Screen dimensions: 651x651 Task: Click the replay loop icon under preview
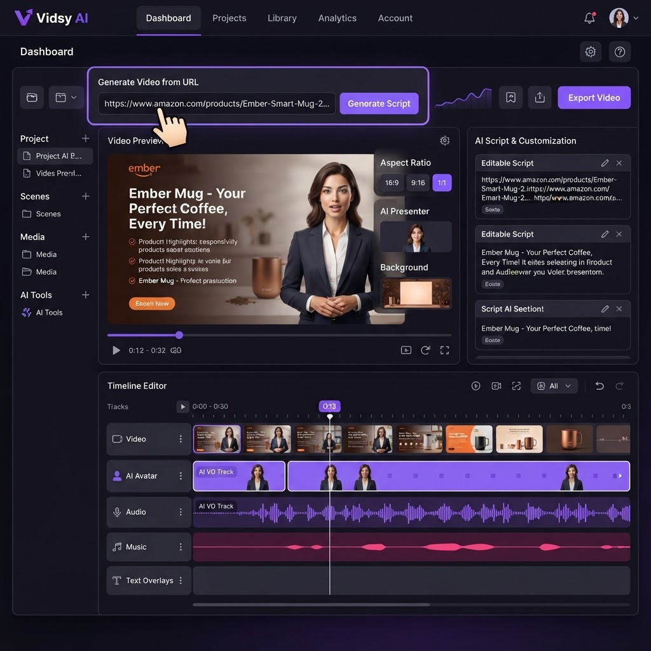coord(425,350)
